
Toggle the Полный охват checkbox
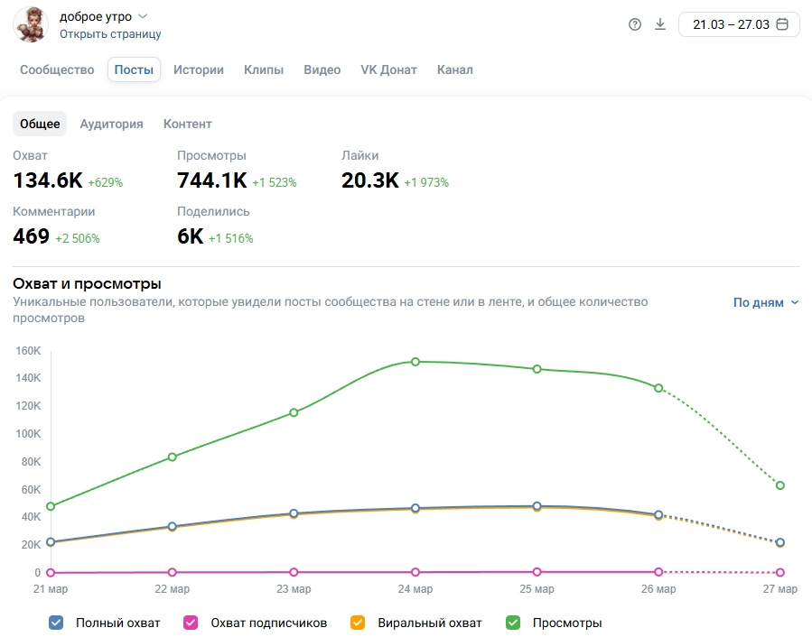(56, 623)
